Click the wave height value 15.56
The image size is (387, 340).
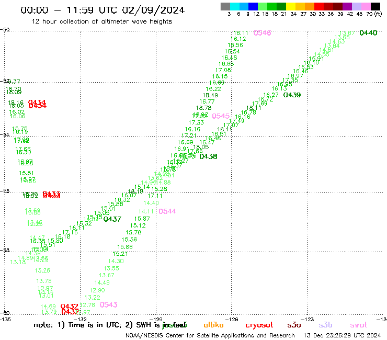pyautogui.click(x=235, y=45)
